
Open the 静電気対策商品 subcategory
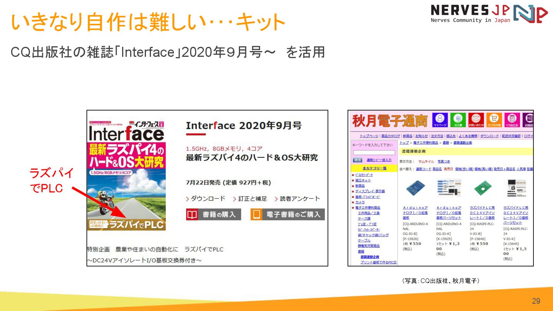[x=369, y=246]
